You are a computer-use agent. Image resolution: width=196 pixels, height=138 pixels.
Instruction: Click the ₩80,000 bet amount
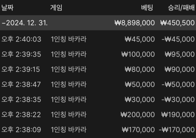click(140, 69)
